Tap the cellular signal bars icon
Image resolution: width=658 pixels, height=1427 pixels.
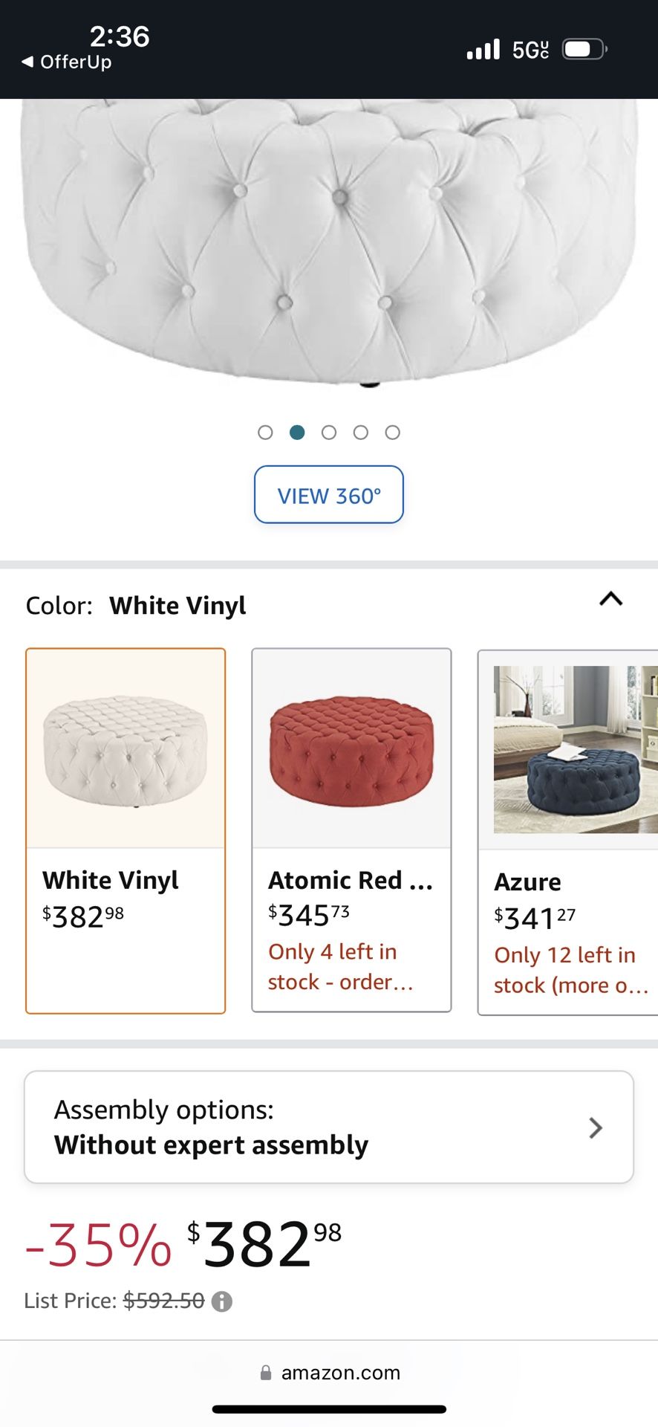(x=482, y=48)
